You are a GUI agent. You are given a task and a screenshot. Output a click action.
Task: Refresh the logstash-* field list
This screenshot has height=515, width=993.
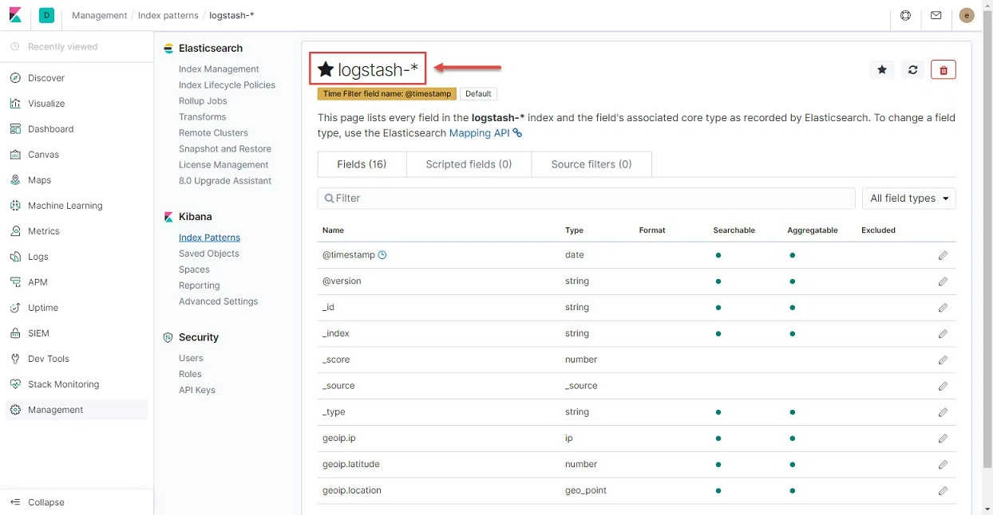(x=912, y=69)
